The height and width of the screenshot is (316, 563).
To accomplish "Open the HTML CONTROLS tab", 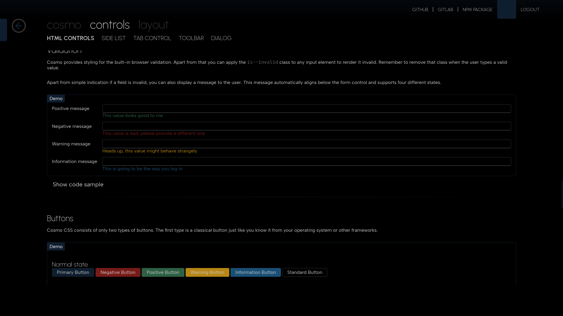I will (70, 38).
